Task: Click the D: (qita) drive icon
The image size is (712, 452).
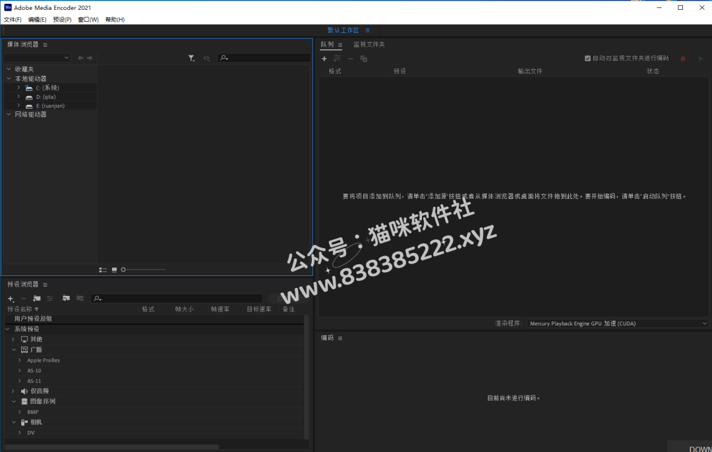Action: [29, 97]
